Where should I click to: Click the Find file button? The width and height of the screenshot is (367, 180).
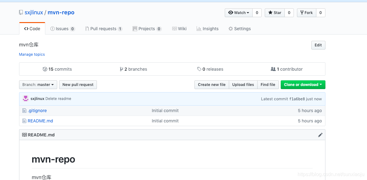pos(268,85)
